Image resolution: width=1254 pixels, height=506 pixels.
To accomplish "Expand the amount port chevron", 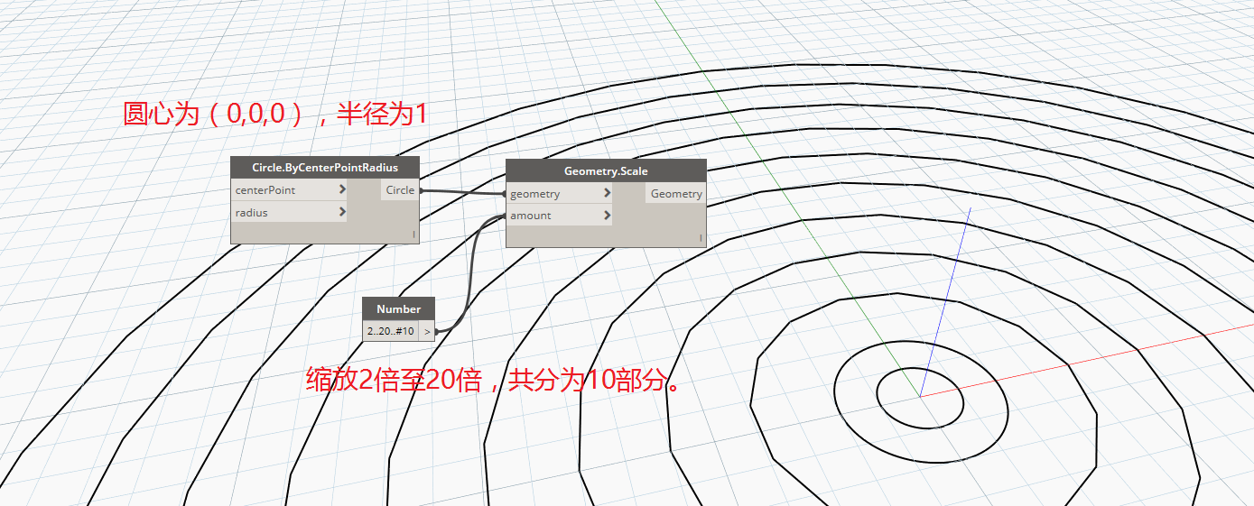I will pyautogui.click(x=607, y=216).
